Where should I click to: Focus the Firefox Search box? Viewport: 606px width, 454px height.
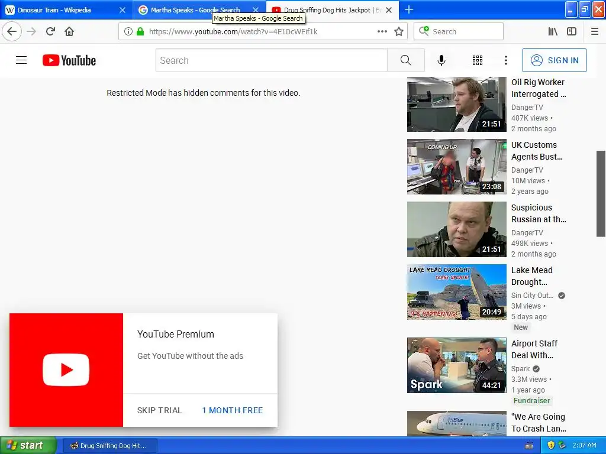coord(459,32)
